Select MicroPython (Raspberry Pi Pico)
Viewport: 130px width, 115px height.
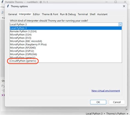click(x=66, y=44)
